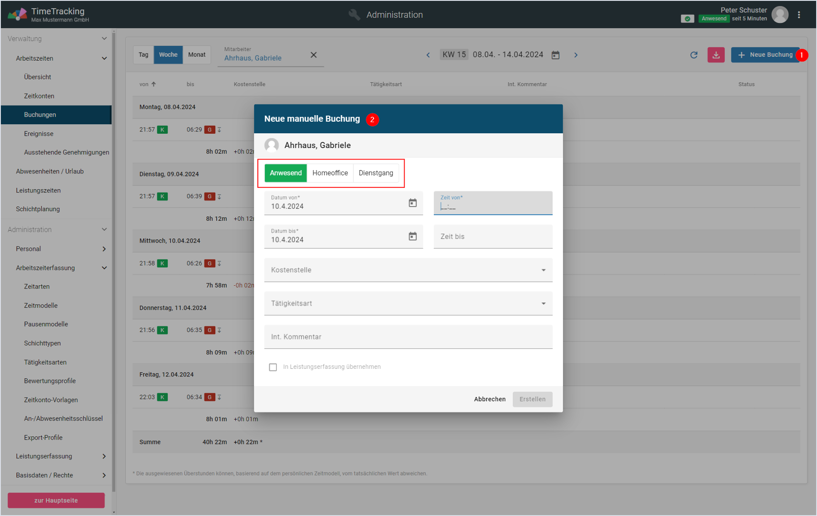Viewport: 817px width, 516px height.
Task: Check In Leistungserfassung übernehmen checkbox
Action: tap(273, 367)
